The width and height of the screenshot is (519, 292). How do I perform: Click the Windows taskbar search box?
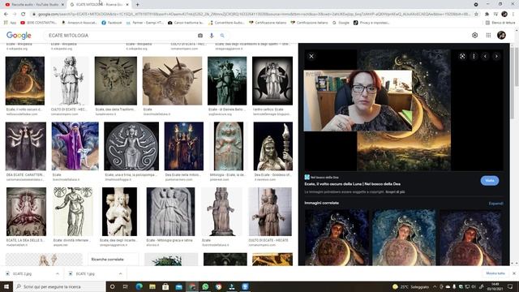click(59, 286)
